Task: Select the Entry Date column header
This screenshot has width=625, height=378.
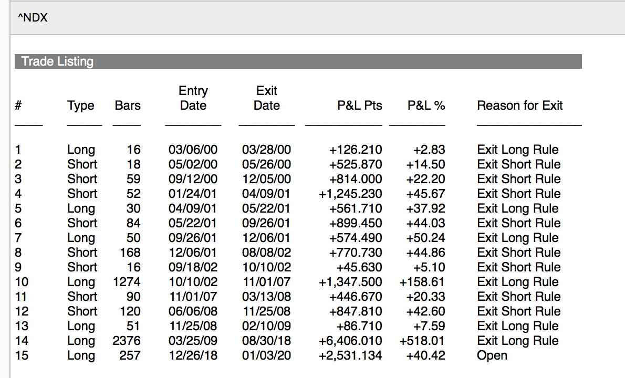Action: click(x=193, y=98)
